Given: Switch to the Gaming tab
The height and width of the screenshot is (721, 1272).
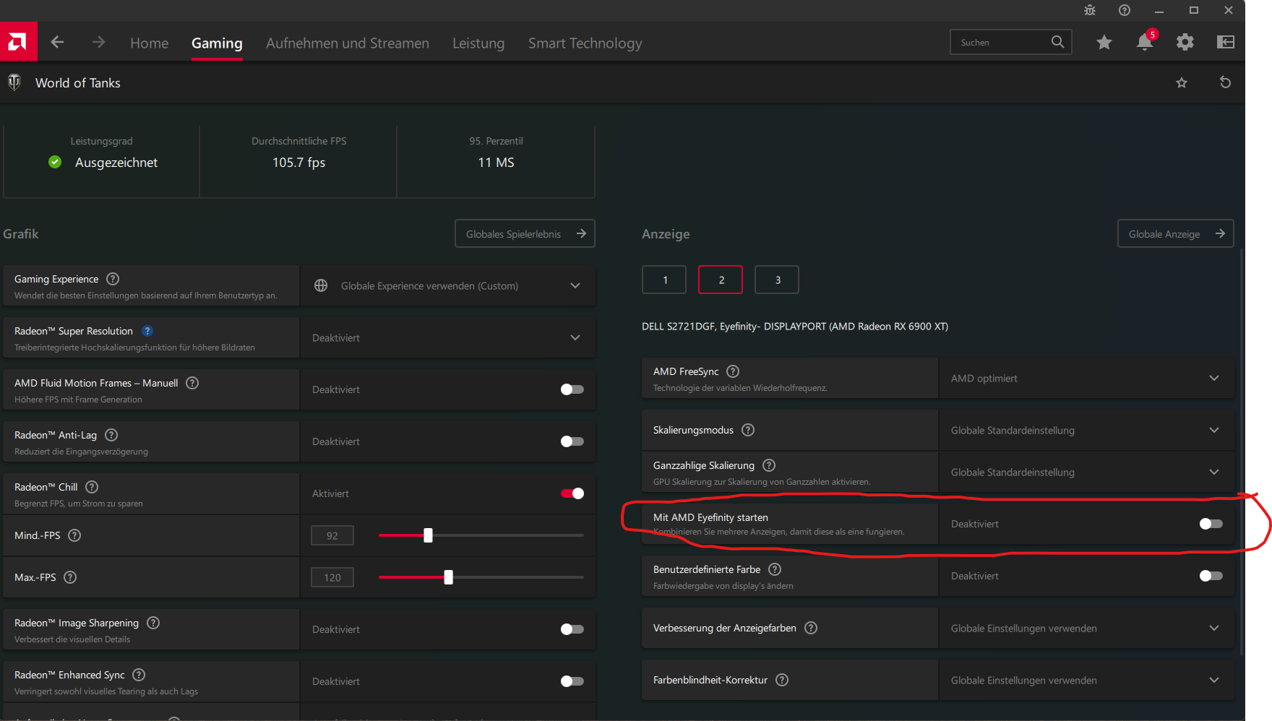Looking at the screenshot, I should pos(217,43).
